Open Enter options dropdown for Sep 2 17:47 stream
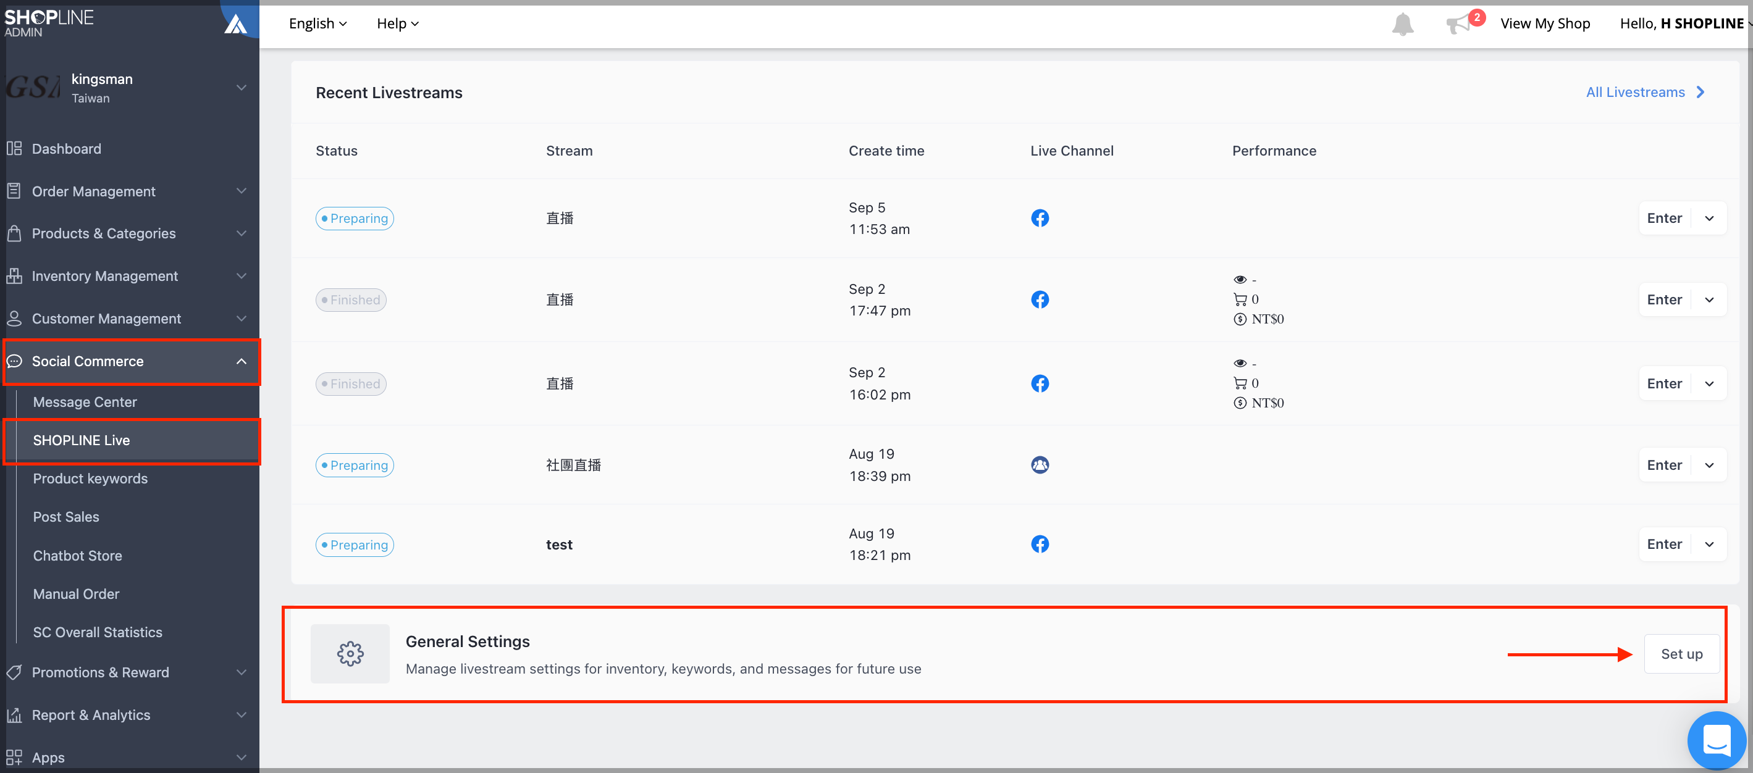The width and height of the screenshot is (1753, 773). click(x=1709, y=299)
